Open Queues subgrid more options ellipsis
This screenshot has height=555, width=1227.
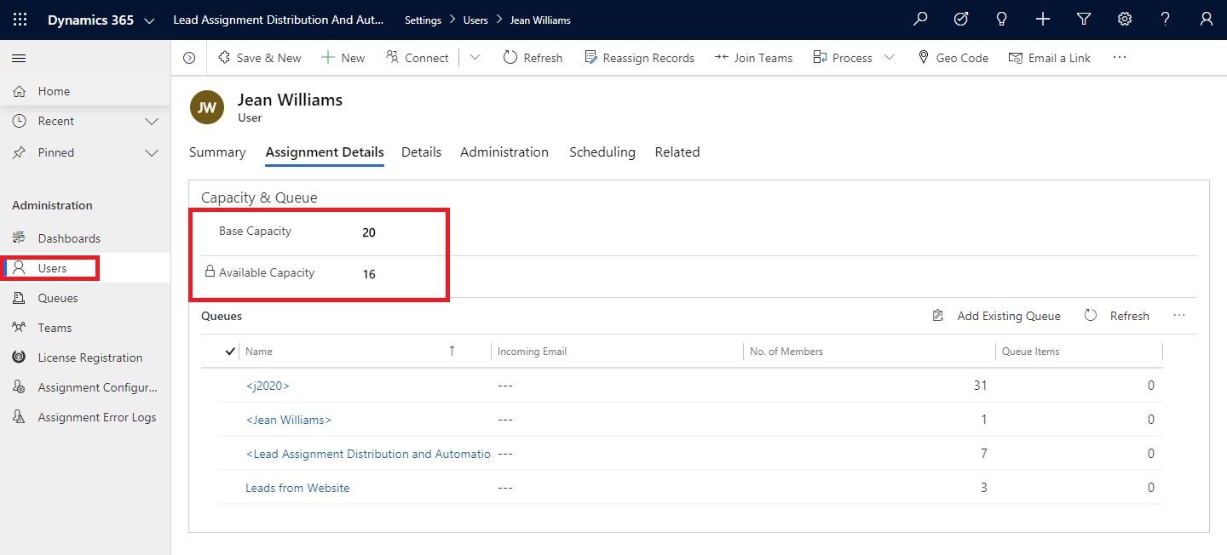(x=1179, y=316)
